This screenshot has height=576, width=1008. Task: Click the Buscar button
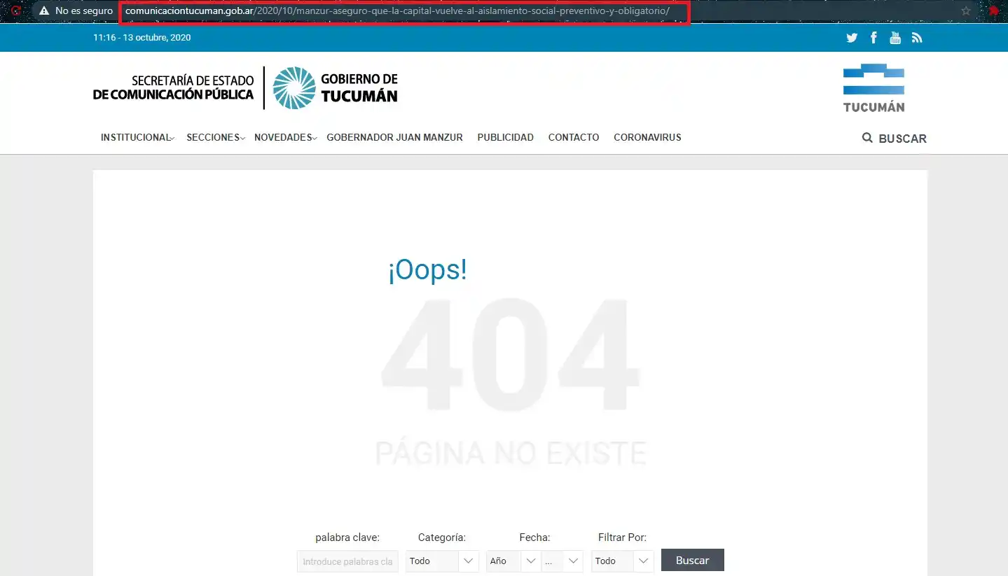691,560
